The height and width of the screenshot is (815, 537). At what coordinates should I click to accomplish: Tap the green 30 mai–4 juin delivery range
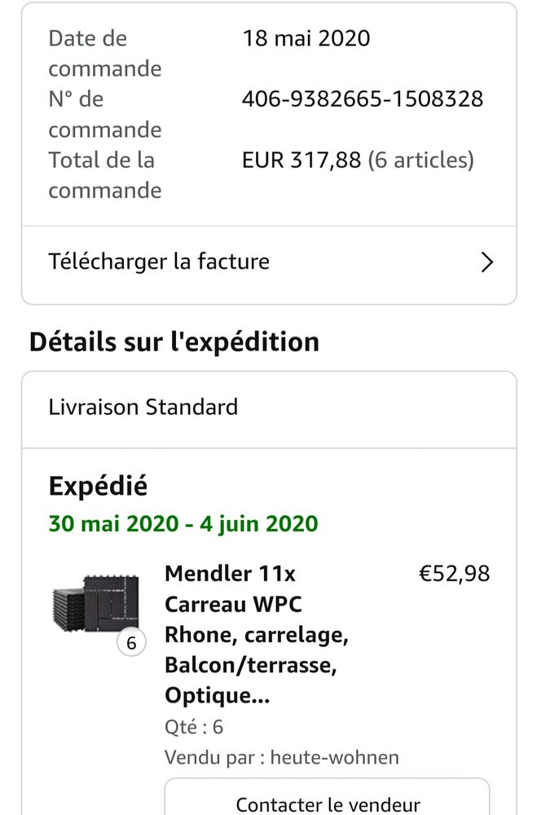(183, 523)
